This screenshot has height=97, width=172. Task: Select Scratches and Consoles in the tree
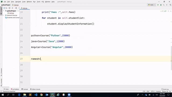tap(12, 18)
